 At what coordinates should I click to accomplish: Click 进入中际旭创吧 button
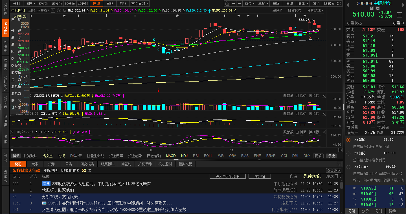coord(227,176)
